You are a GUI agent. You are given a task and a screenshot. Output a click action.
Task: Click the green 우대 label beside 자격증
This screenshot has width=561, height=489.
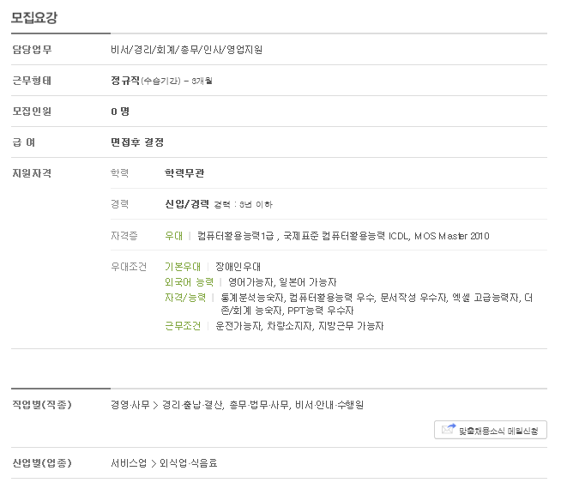(173, 235)
